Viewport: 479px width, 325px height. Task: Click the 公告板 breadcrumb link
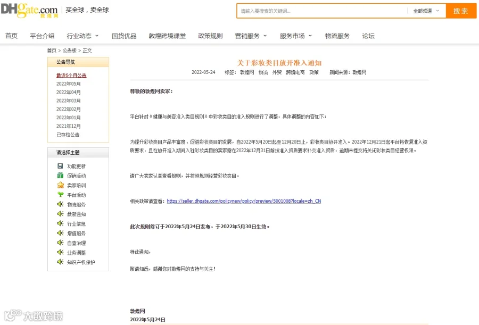(69, 51)
